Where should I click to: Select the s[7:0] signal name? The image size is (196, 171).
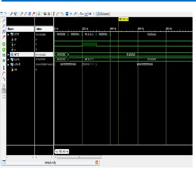(x=17, y=34)
